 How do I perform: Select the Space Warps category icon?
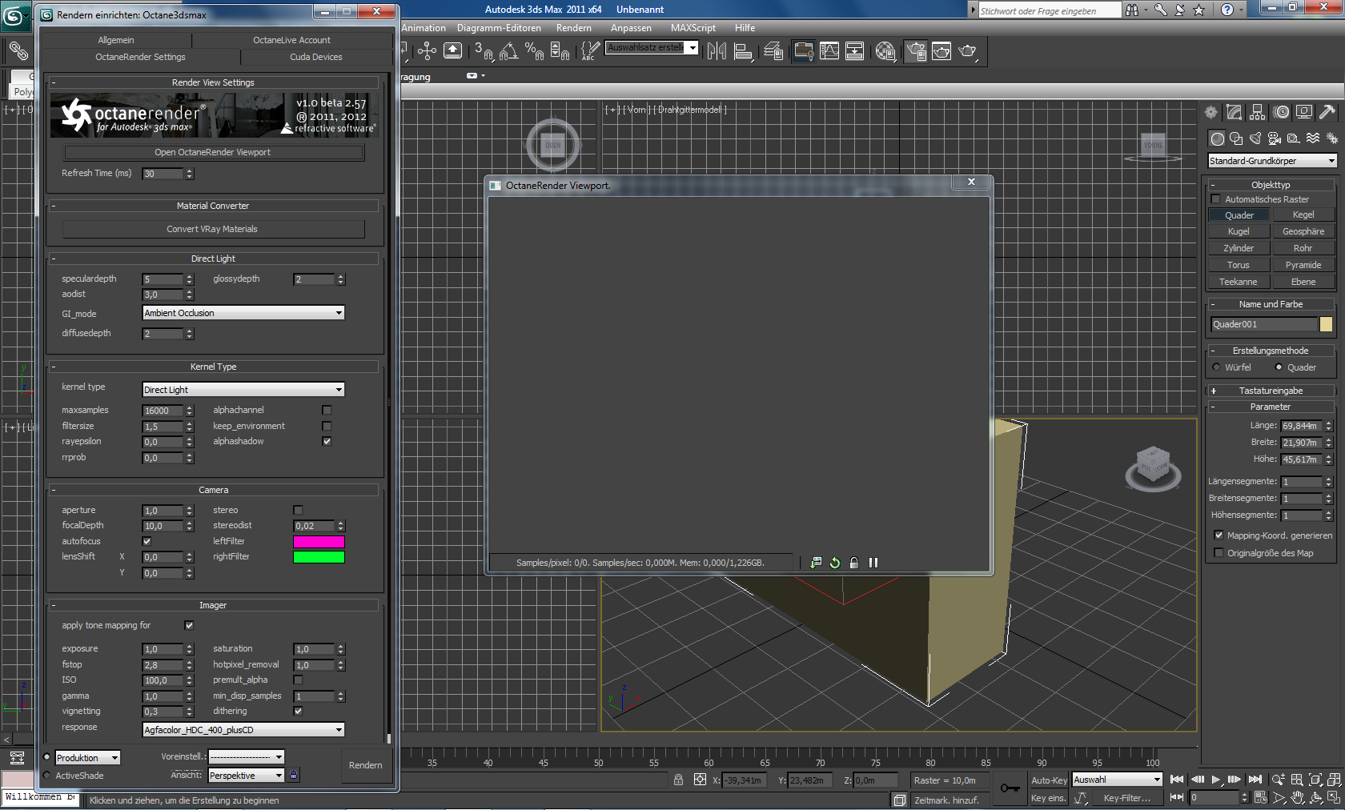coord(1313,138)
